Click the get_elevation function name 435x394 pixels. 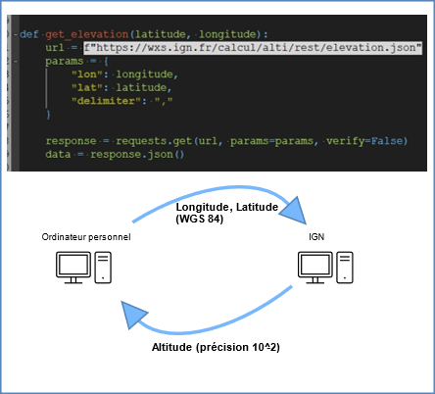(x=87, y=34)
